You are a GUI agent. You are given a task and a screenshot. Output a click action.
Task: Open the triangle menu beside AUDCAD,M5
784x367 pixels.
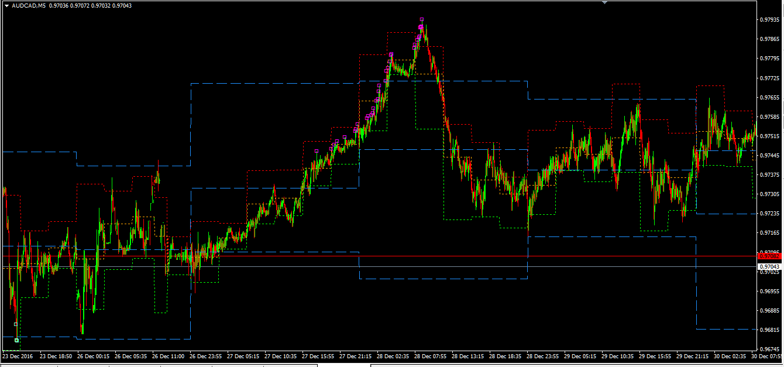[6, 5]
